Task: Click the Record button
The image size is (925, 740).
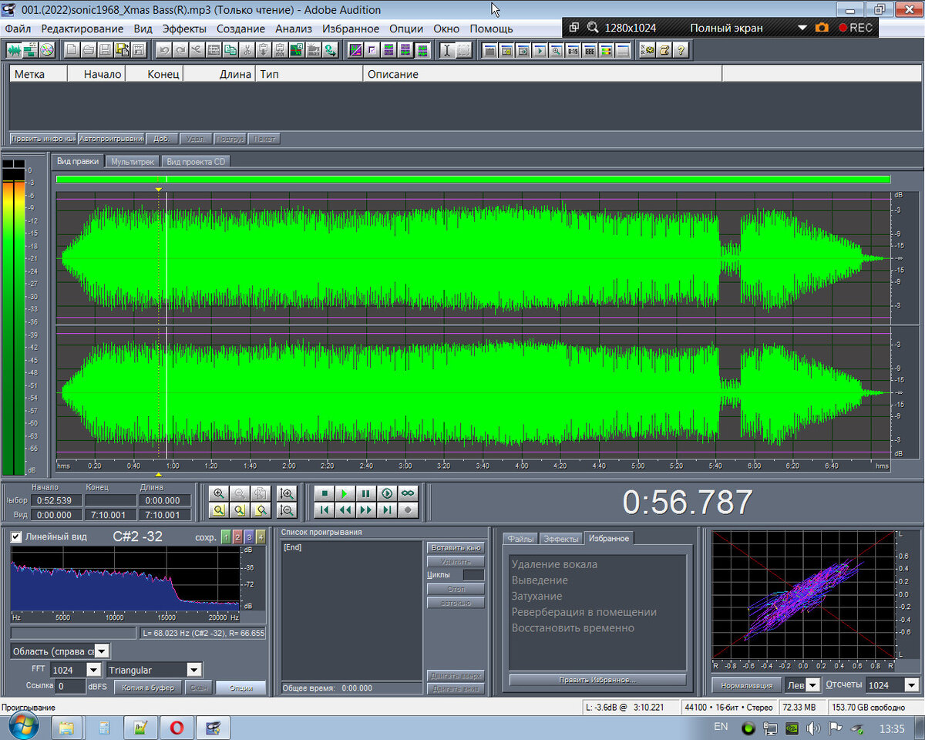Action: [x=408, y=510]
